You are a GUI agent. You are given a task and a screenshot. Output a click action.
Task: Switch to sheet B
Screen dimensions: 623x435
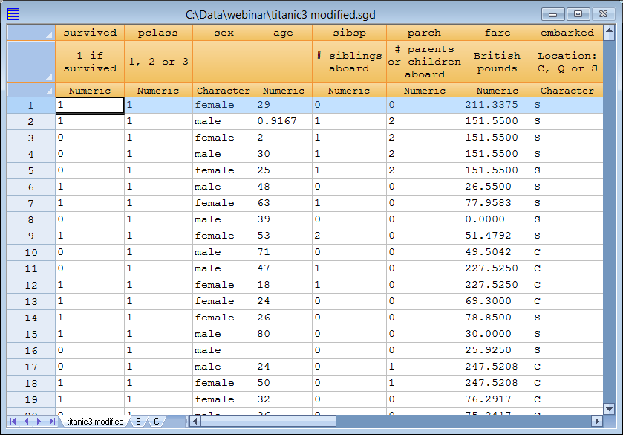[x=137, y=421]
